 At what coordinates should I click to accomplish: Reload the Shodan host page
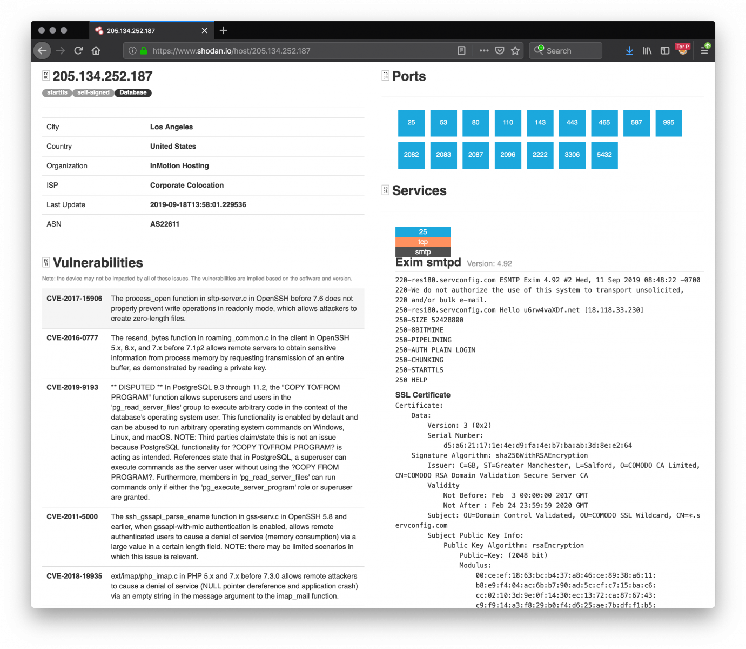tap(78, 50)
